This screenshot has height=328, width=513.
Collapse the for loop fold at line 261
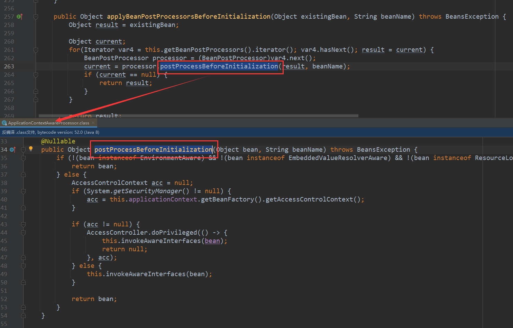click(x=36, y=50)
